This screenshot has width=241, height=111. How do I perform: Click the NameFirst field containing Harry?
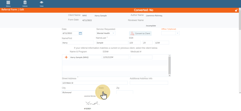(78, 43)
